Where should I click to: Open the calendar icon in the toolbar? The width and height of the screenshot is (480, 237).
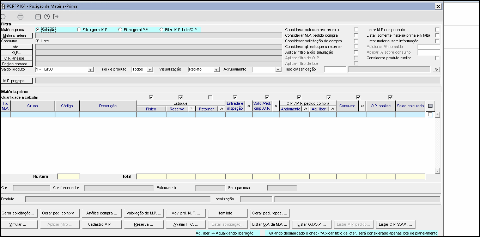coord(38,17)
